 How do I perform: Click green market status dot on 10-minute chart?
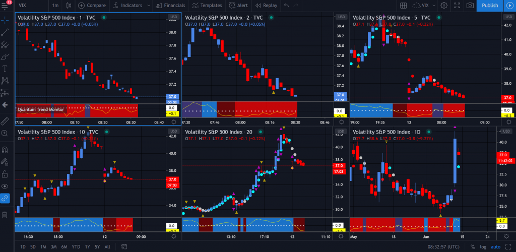[x=106, y=132]
